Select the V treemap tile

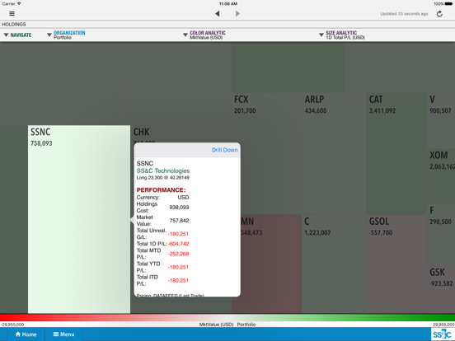click(441, 120)
